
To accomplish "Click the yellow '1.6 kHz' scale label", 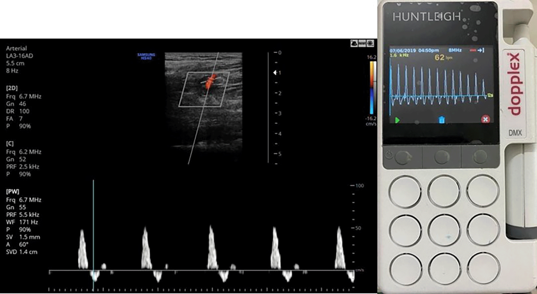I will (x=399, y=55).
